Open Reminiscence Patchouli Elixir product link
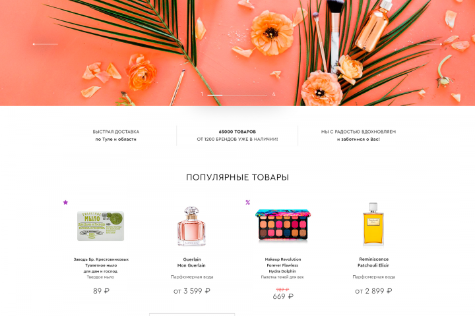Screen dimensions: 475x316 pyautogui.click(x=373, y=262)
